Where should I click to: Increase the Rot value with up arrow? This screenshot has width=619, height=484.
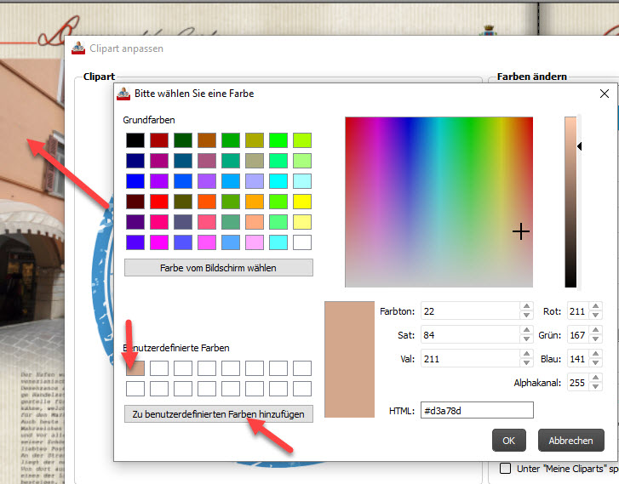click(595, 307)
